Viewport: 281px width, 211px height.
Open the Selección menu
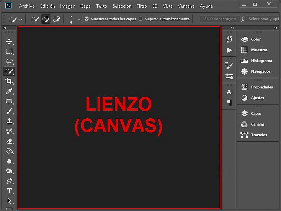click(x=122, y=6)
